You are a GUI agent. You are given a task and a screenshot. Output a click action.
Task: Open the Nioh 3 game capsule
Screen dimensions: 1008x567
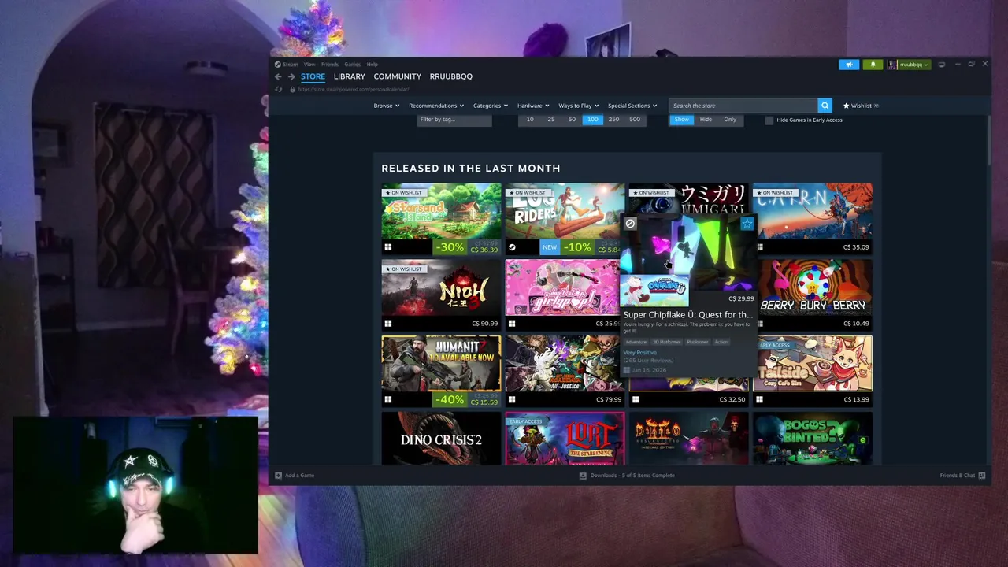(441, 295)
